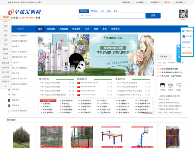Open company 上海保发金属制品有限公司
This screenshot has width=194, height=149.
coord(169,96)
